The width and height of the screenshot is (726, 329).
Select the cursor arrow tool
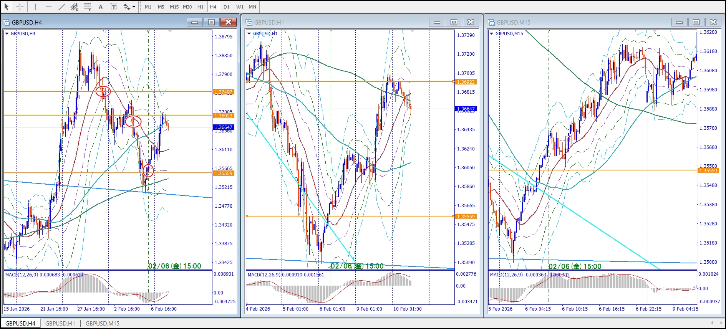[x=7, y=7]
